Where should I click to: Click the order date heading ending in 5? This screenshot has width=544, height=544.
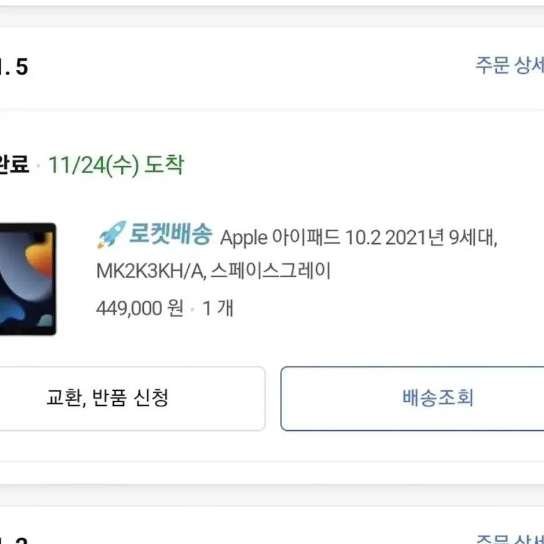click(14, 67)
